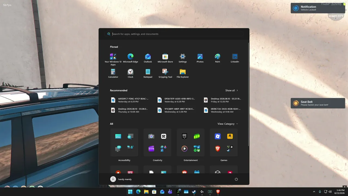Click the Start menu scrollbar
The width and height of the screenshot is (348, 196).
point(248,94)
